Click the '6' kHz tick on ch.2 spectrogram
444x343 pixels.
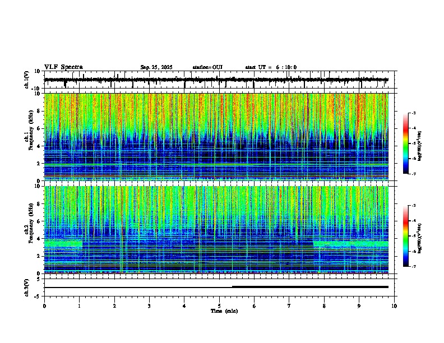(39, 221)
